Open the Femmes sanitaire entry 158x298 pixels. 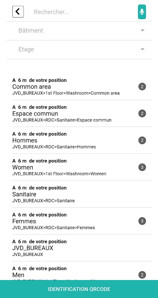coord(79,221)
